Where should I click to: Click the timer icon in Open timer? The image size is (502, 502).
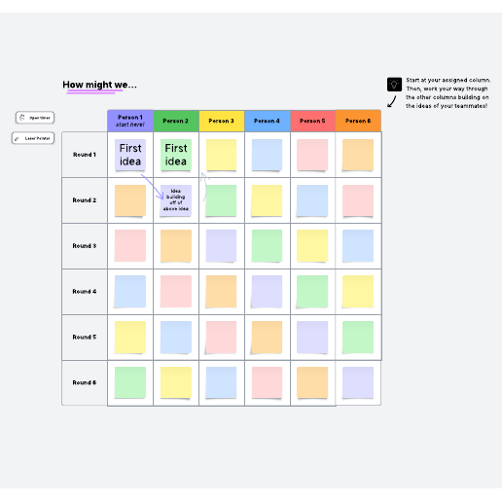click(x=22, y=118)
